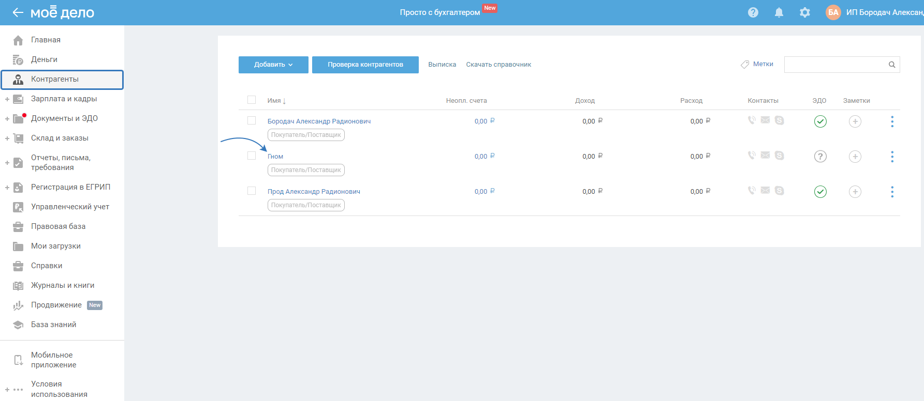Expand Документы и ЭДО sidebar section

(7, 119)
